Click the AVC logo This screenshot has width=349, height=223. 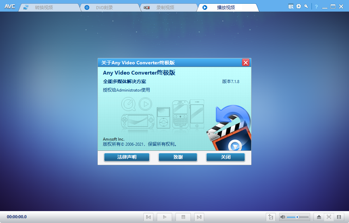(10, 6)
